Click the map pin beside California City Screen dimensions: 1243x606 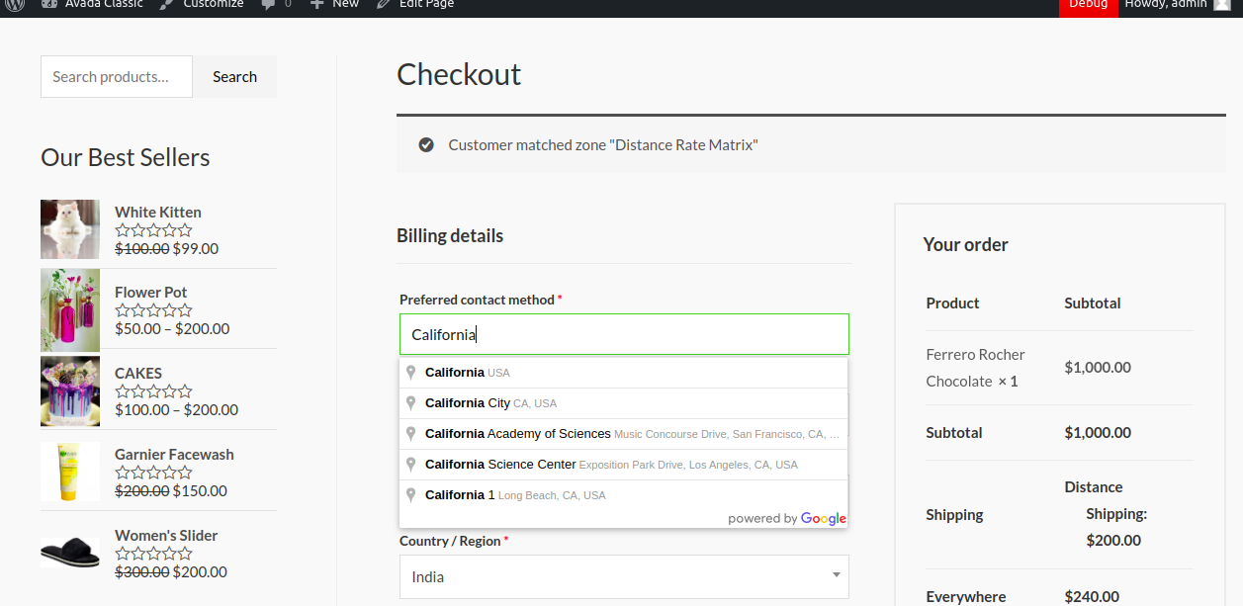(411, 403)
